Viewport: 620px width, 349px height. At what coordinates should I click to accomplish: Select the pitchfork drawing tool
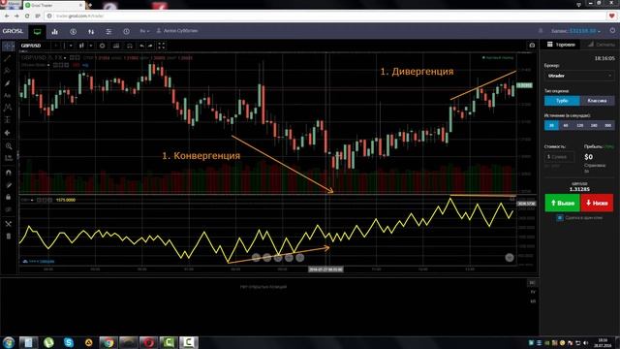coord(8,71)
